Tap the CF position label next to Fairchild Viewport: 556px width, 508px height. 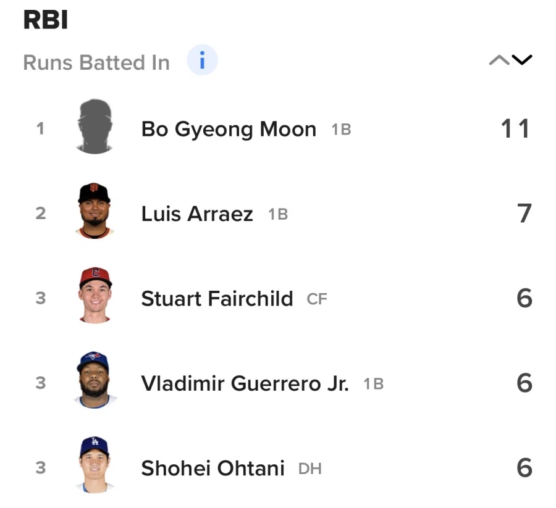point(317,299)
